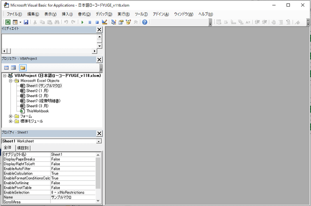Click the Indent edit toolbar icon
This screenshot has width=311, height=206.
257,22
